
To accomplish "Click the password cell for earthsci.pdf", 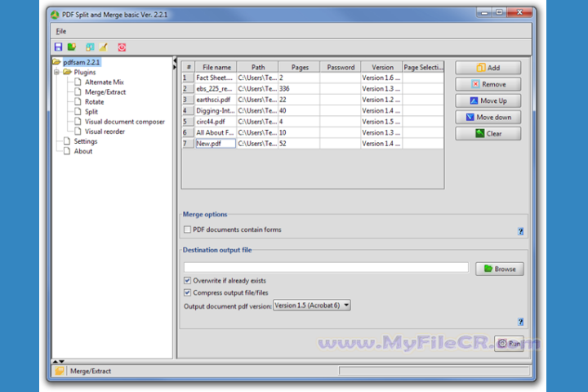I will pyautogui.click(x=340, y=100).
